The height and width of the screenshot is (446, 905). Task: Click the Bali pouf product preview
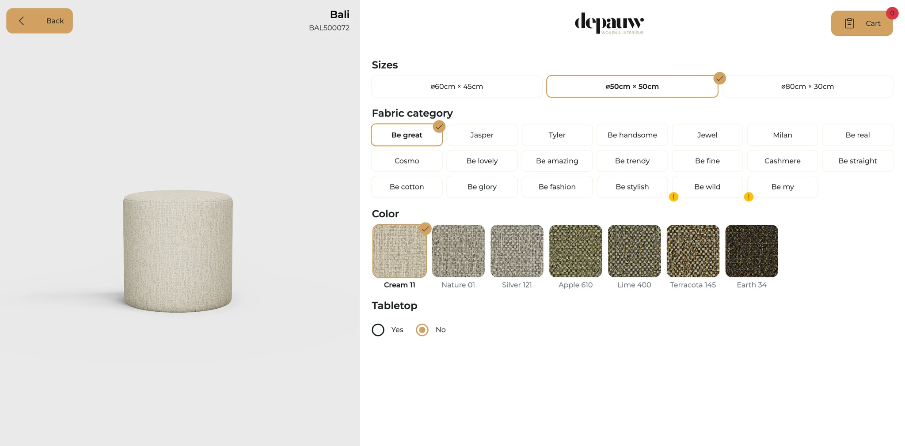pyautogui.click(x=178, y=251)
